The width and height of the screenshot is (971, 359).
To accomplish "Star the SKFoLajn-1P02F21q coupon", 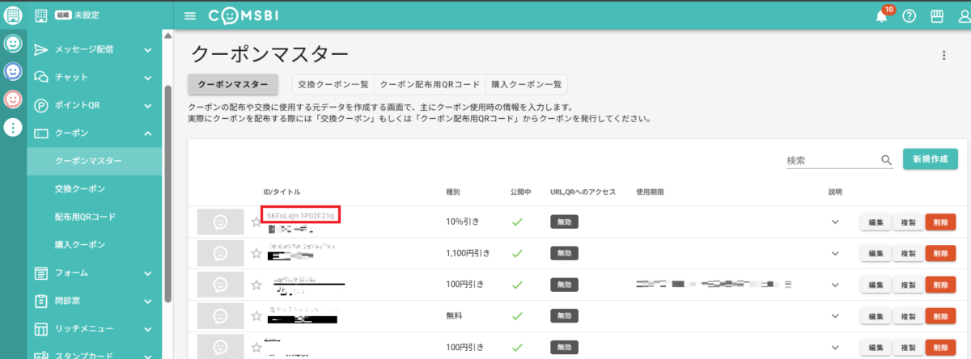I will (257, 222).
